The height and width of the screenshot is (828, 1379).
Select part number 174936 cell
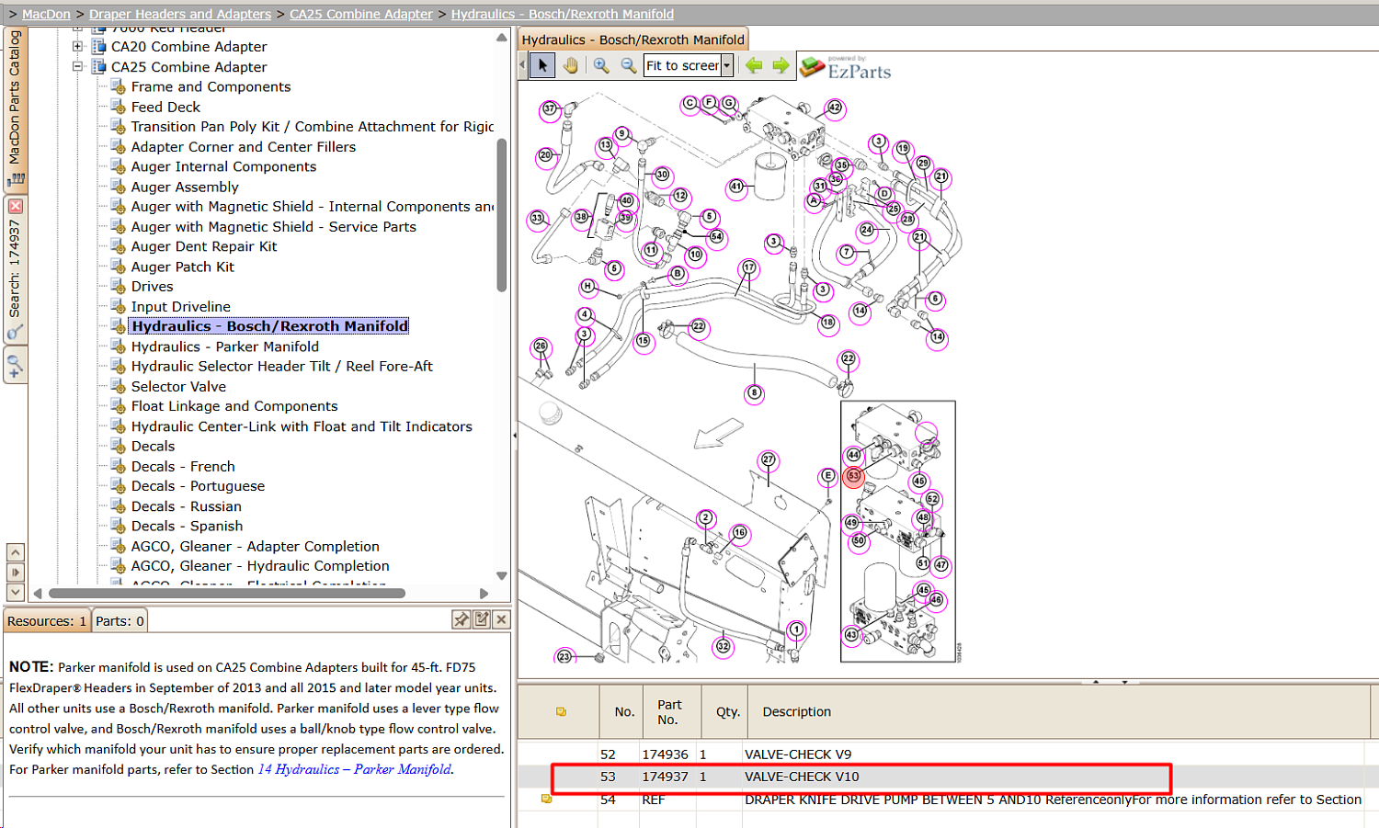coord(665,754)
